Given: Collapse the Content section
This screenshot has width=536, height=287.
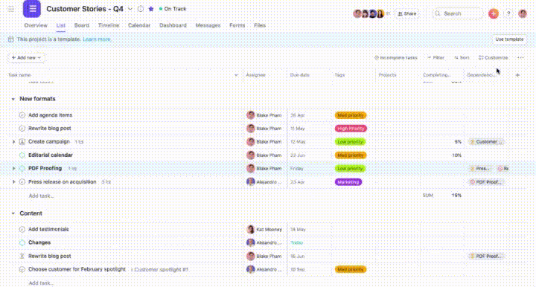Looking at the screenshot, I should [x=13, y=213].
